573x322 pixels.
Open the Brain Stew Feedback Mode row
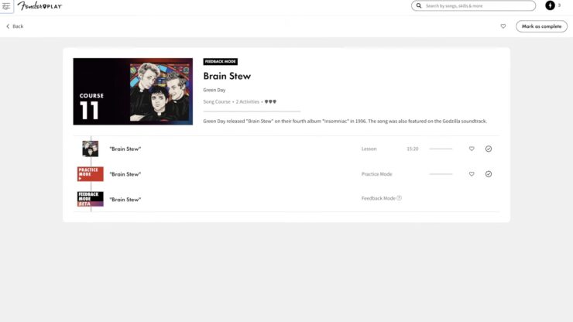tap(286, 199)
